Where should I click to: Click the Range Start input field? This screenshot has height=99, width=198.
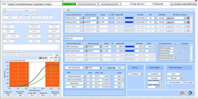pos(32,95)
